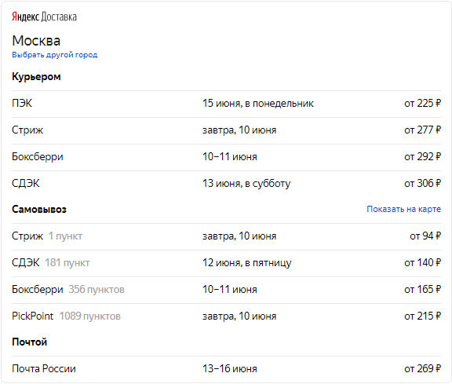Click the от 225 ₽ price for ПЭК

pyautogui.click(x=423, y=104)
